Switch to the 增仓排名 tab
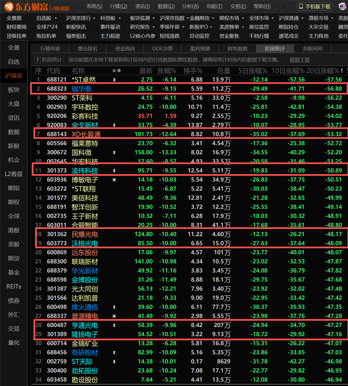The width and height of the screenshot is (348, 386). point(88,49)
